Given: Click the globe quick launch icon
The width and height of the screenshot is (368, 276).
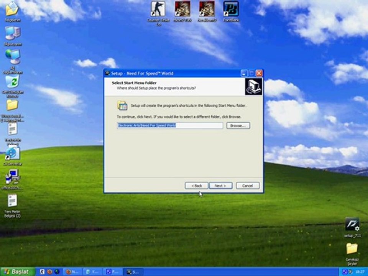Looking at the screenshot, I should pyautogui.click(x=57, y=272).
